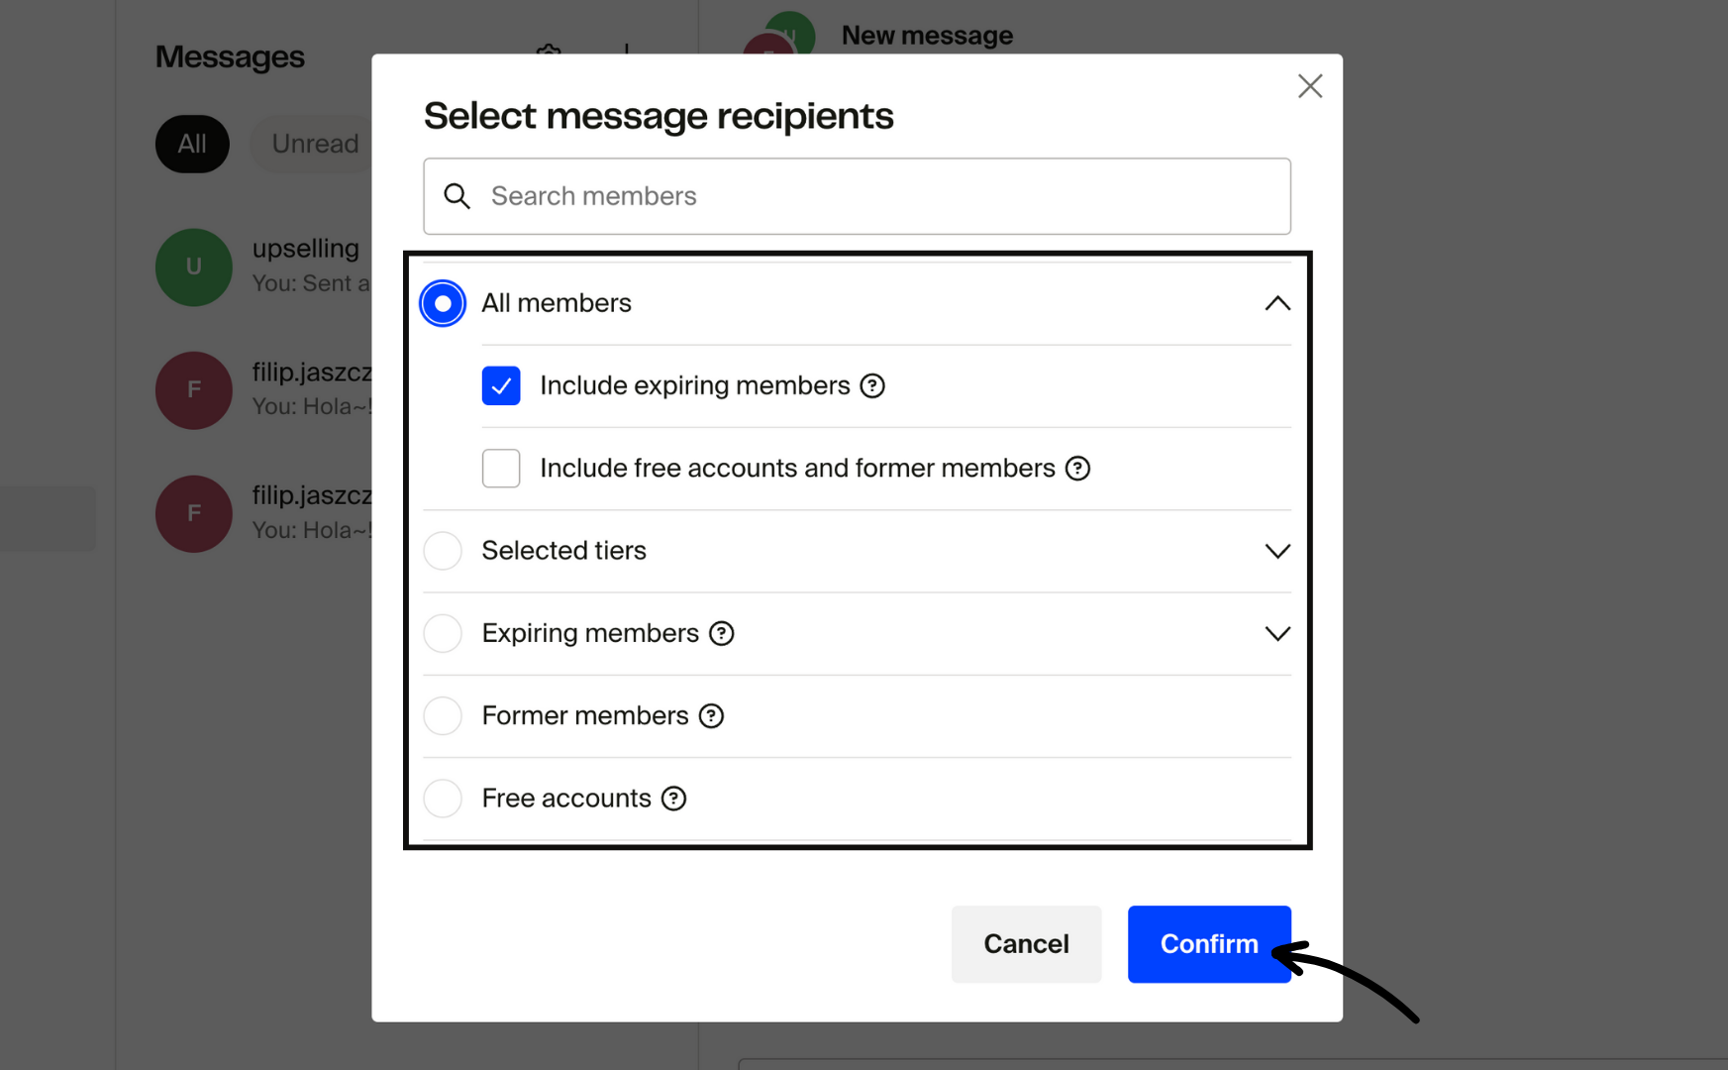
Task: Select the Former members radio button
Action: click(443, 715)
